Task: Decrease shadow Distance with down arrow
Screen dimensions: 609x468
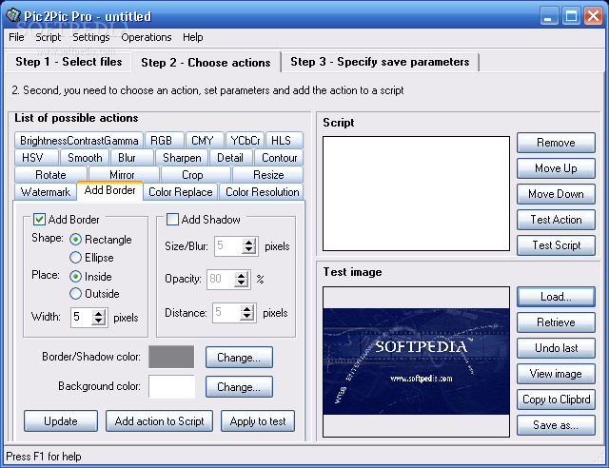Action: tap(247, 317)
